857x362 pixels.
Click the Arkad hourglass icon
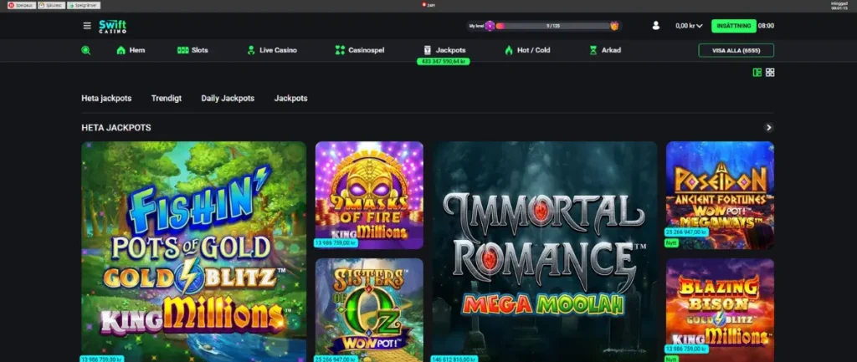coord(593,50)
